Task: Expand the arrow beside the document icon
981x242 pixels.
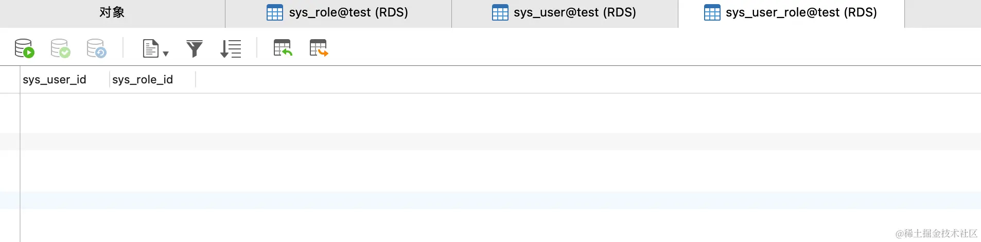Action: [166, 53]
